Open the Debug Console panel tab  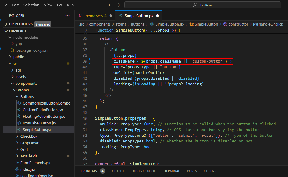tap(144, 171)
